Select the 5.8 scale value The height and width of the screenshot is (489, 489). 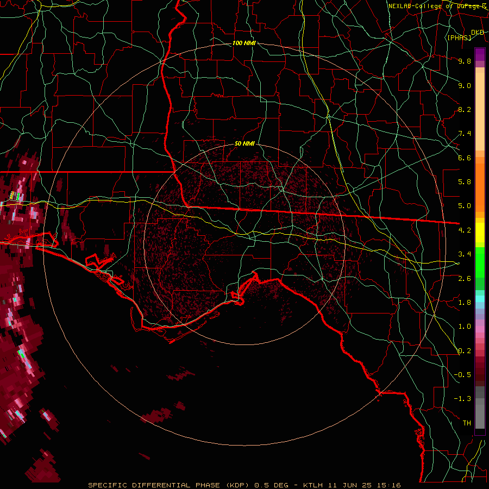click(x=465, y=182)
